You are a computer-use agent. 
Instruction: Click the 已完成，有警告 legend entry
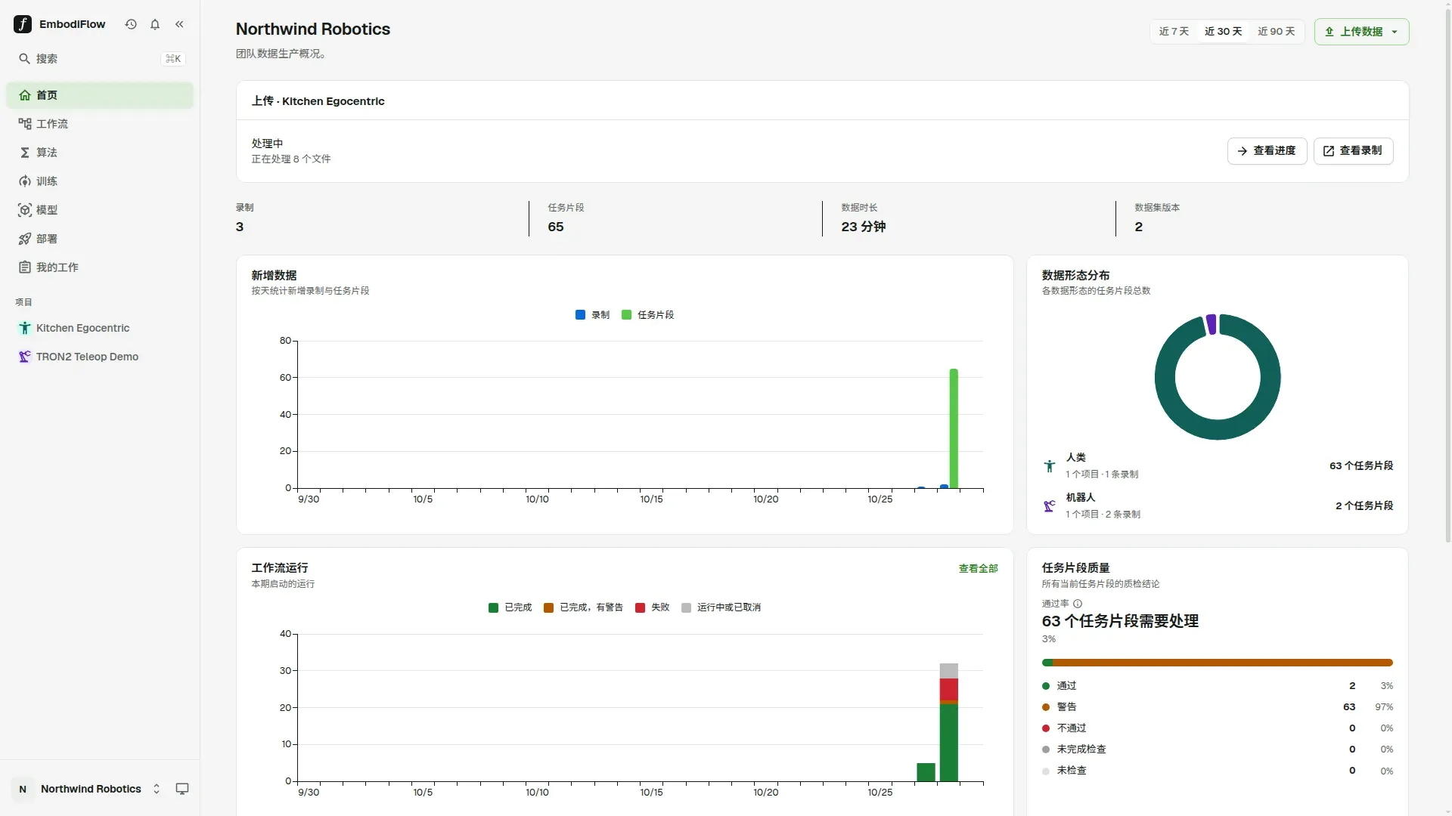pyautogui.click(x=583, y=607)
